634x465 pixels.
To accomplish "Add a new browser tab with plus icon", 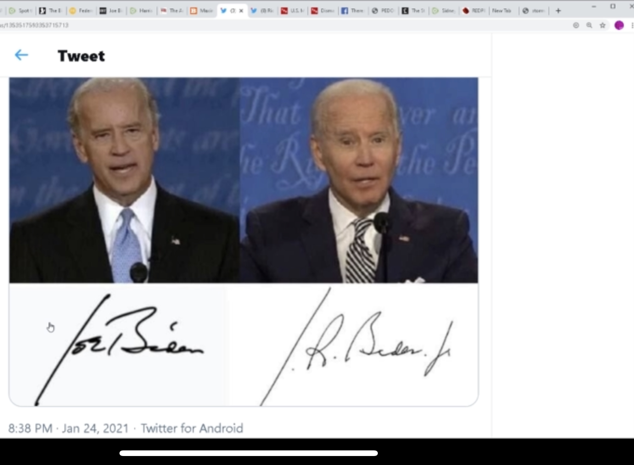I will tap(558, 11).
